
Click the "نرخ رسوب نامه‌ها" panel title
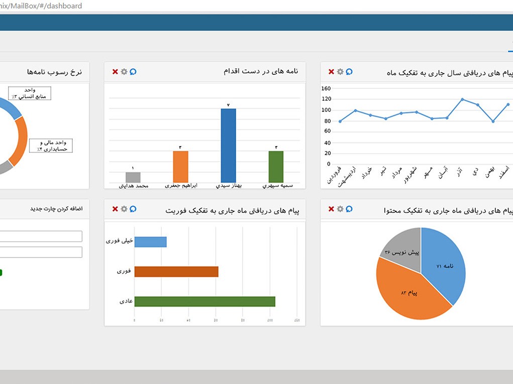54,72
